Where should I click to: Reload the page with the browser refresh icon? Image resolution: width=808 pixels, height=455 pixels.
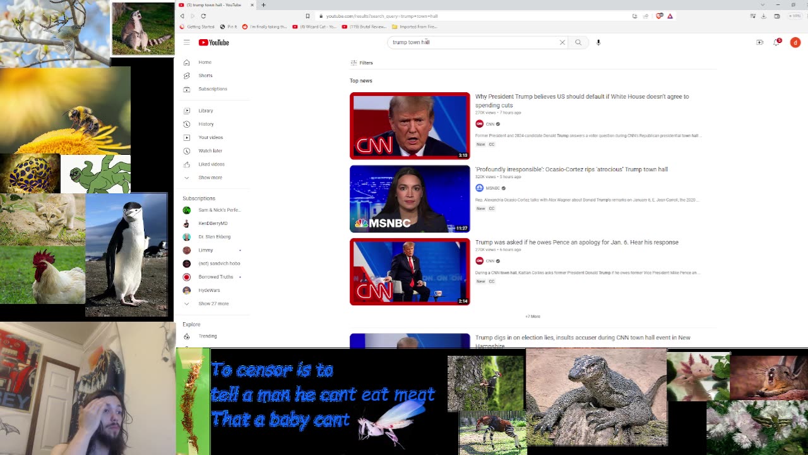click(x=203, y=16)
